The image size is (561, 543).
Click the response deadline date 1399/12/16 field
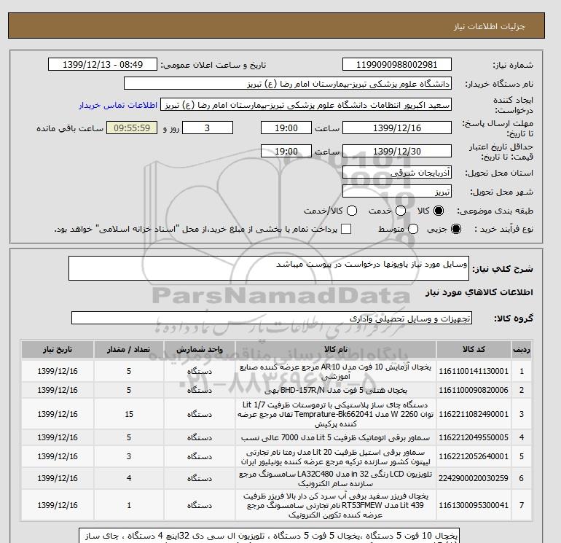tap(397, 128)
